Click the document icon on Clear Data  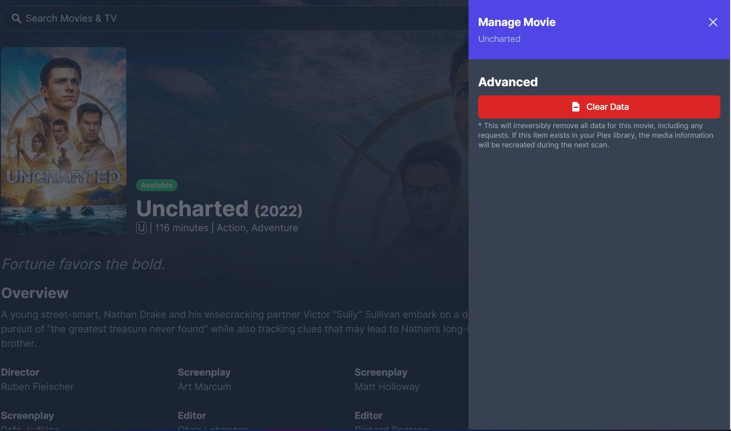(x=576, y=107)
